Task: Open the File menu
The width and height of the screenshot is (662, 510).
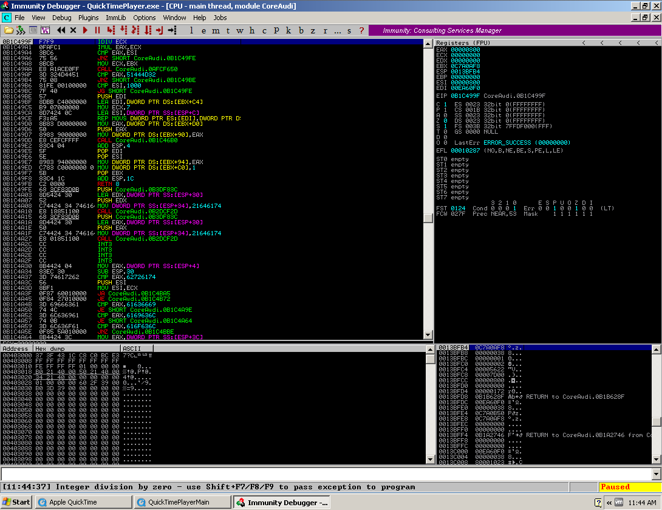Action: tap(19, 18)
